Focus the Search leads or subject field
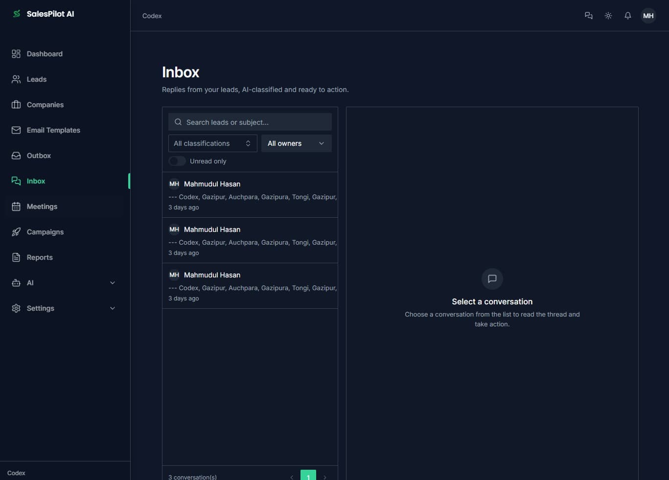The image size is (669, 480). point(250,122)
